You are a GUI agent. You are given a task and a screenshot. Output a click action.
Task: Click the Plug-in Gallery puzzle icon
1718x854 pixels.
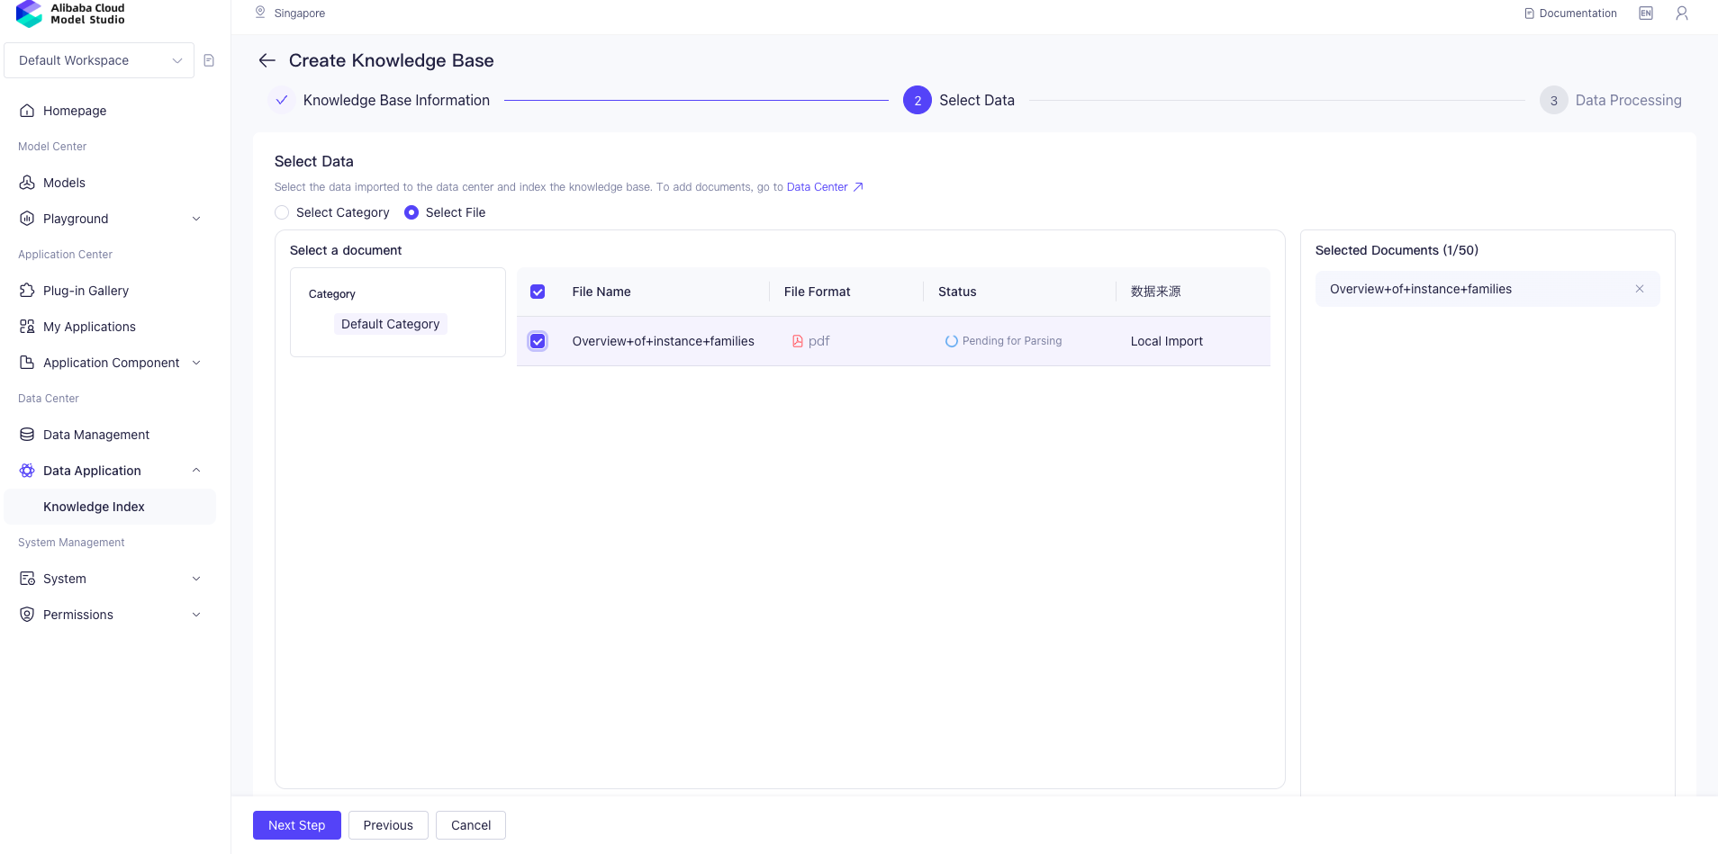(27, 291)
